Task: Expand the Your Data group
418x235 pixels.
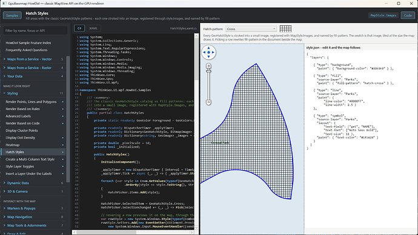Action: coord(33,76)
